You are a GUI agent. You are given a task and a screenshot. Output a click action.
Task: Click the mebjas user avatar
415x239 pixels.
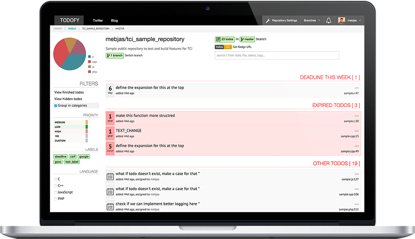click(x=342, y=20)
